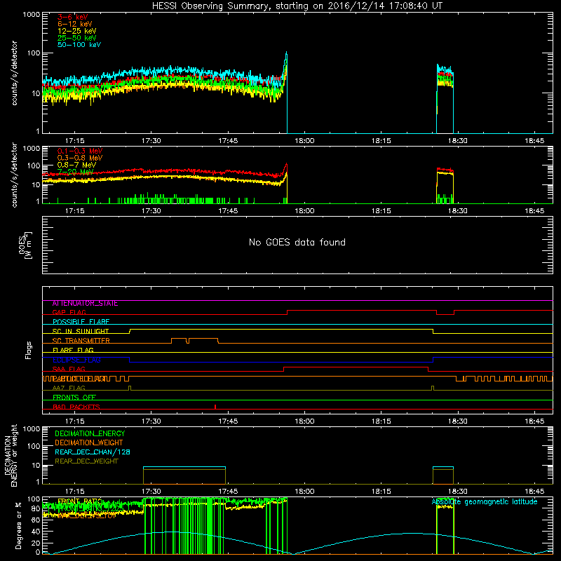This screenshot has width=561, height=561.
Task: Click the POSSIBLE_FLARE flag label
Action: 81,322
